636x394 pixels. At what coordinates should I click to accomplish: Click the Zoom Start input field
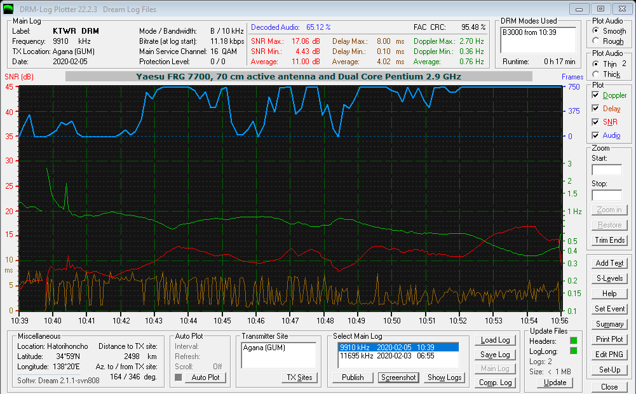(607, 170)
